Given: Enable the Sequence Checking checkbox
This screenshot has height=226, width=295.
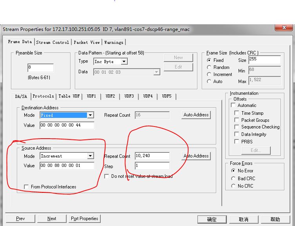Looking at the screenshot, I should pos(237,127).
